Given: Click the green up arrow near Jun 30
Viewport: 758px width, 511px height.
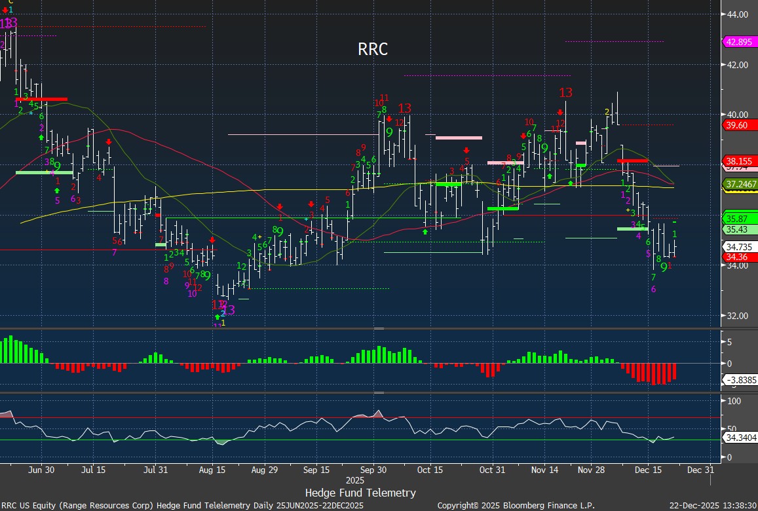Looking at the screenshot, I should [x=41, y=138].
